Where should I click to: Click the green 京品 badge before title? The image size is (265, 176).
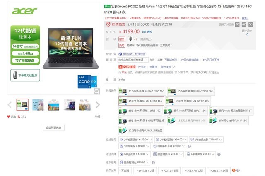point(107,7)
